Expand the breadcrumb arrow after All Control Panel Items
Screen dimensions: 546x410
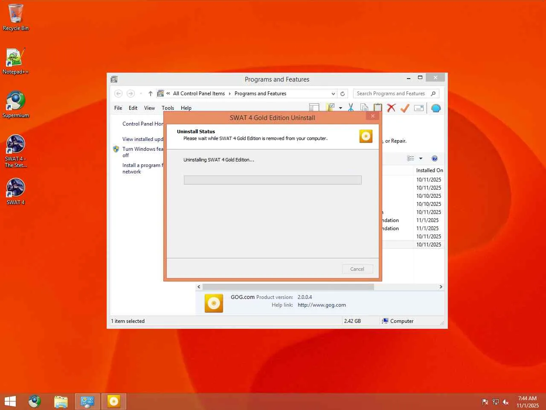coord(229,94)
